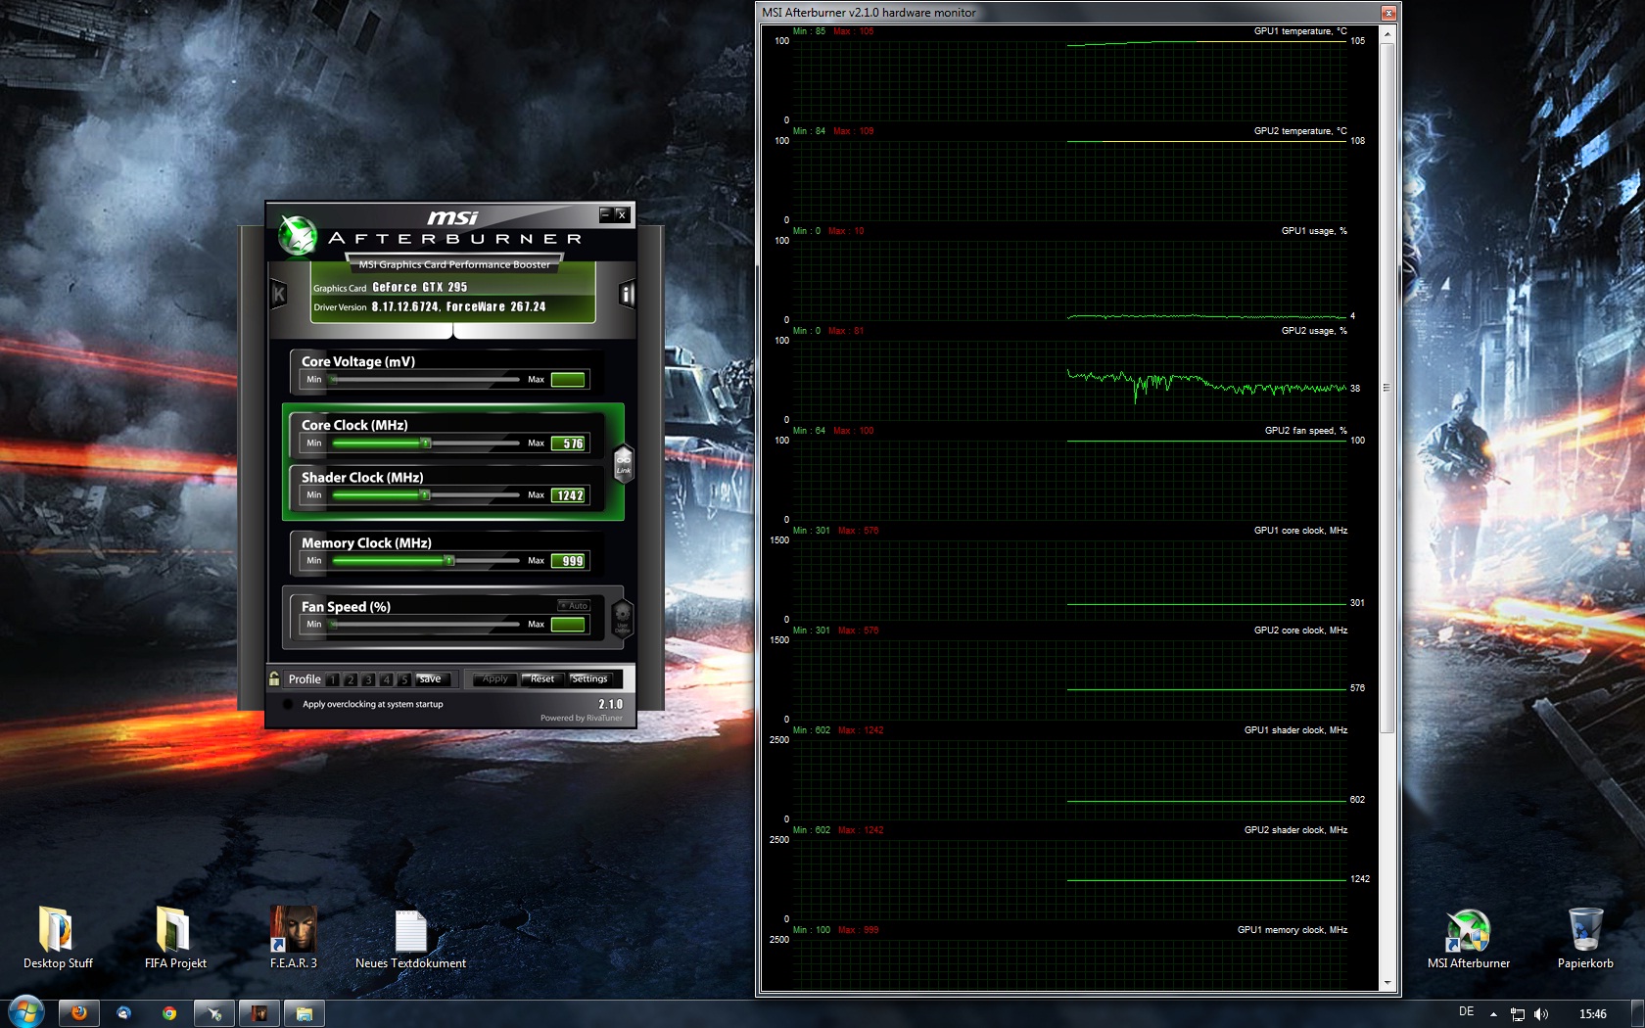This screenshot has height=1028, width=1645.
Task: Click hardware monitor scrollbar down arrow
Action: tap(1386, 983)
